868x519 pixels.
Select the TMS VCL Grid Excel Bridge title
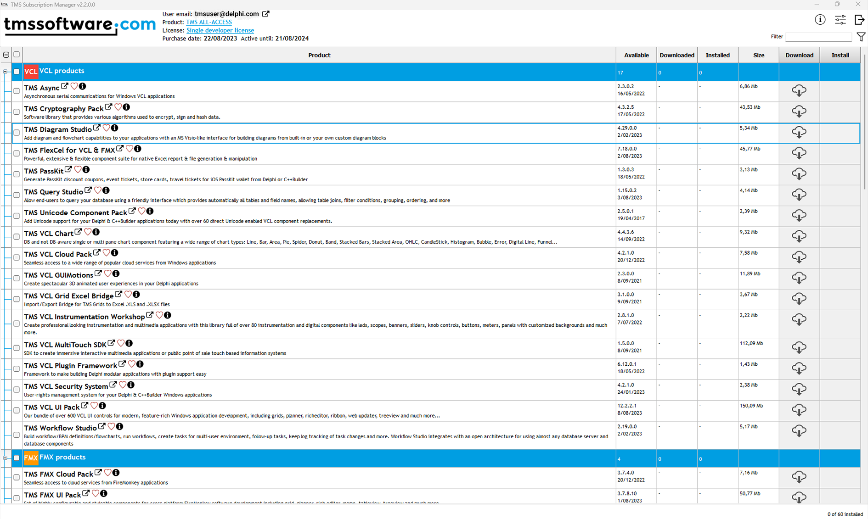coord(68,296)
